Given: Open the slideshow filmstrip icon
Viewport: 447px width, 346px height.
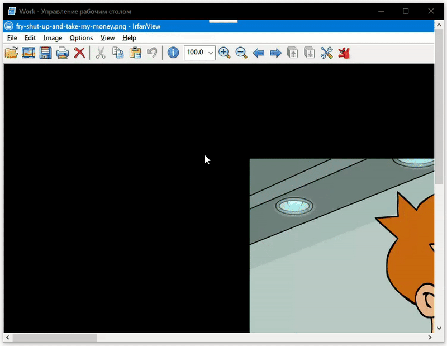Looking at the screenshot, I should pyautogui.click(x=28, y=53).
